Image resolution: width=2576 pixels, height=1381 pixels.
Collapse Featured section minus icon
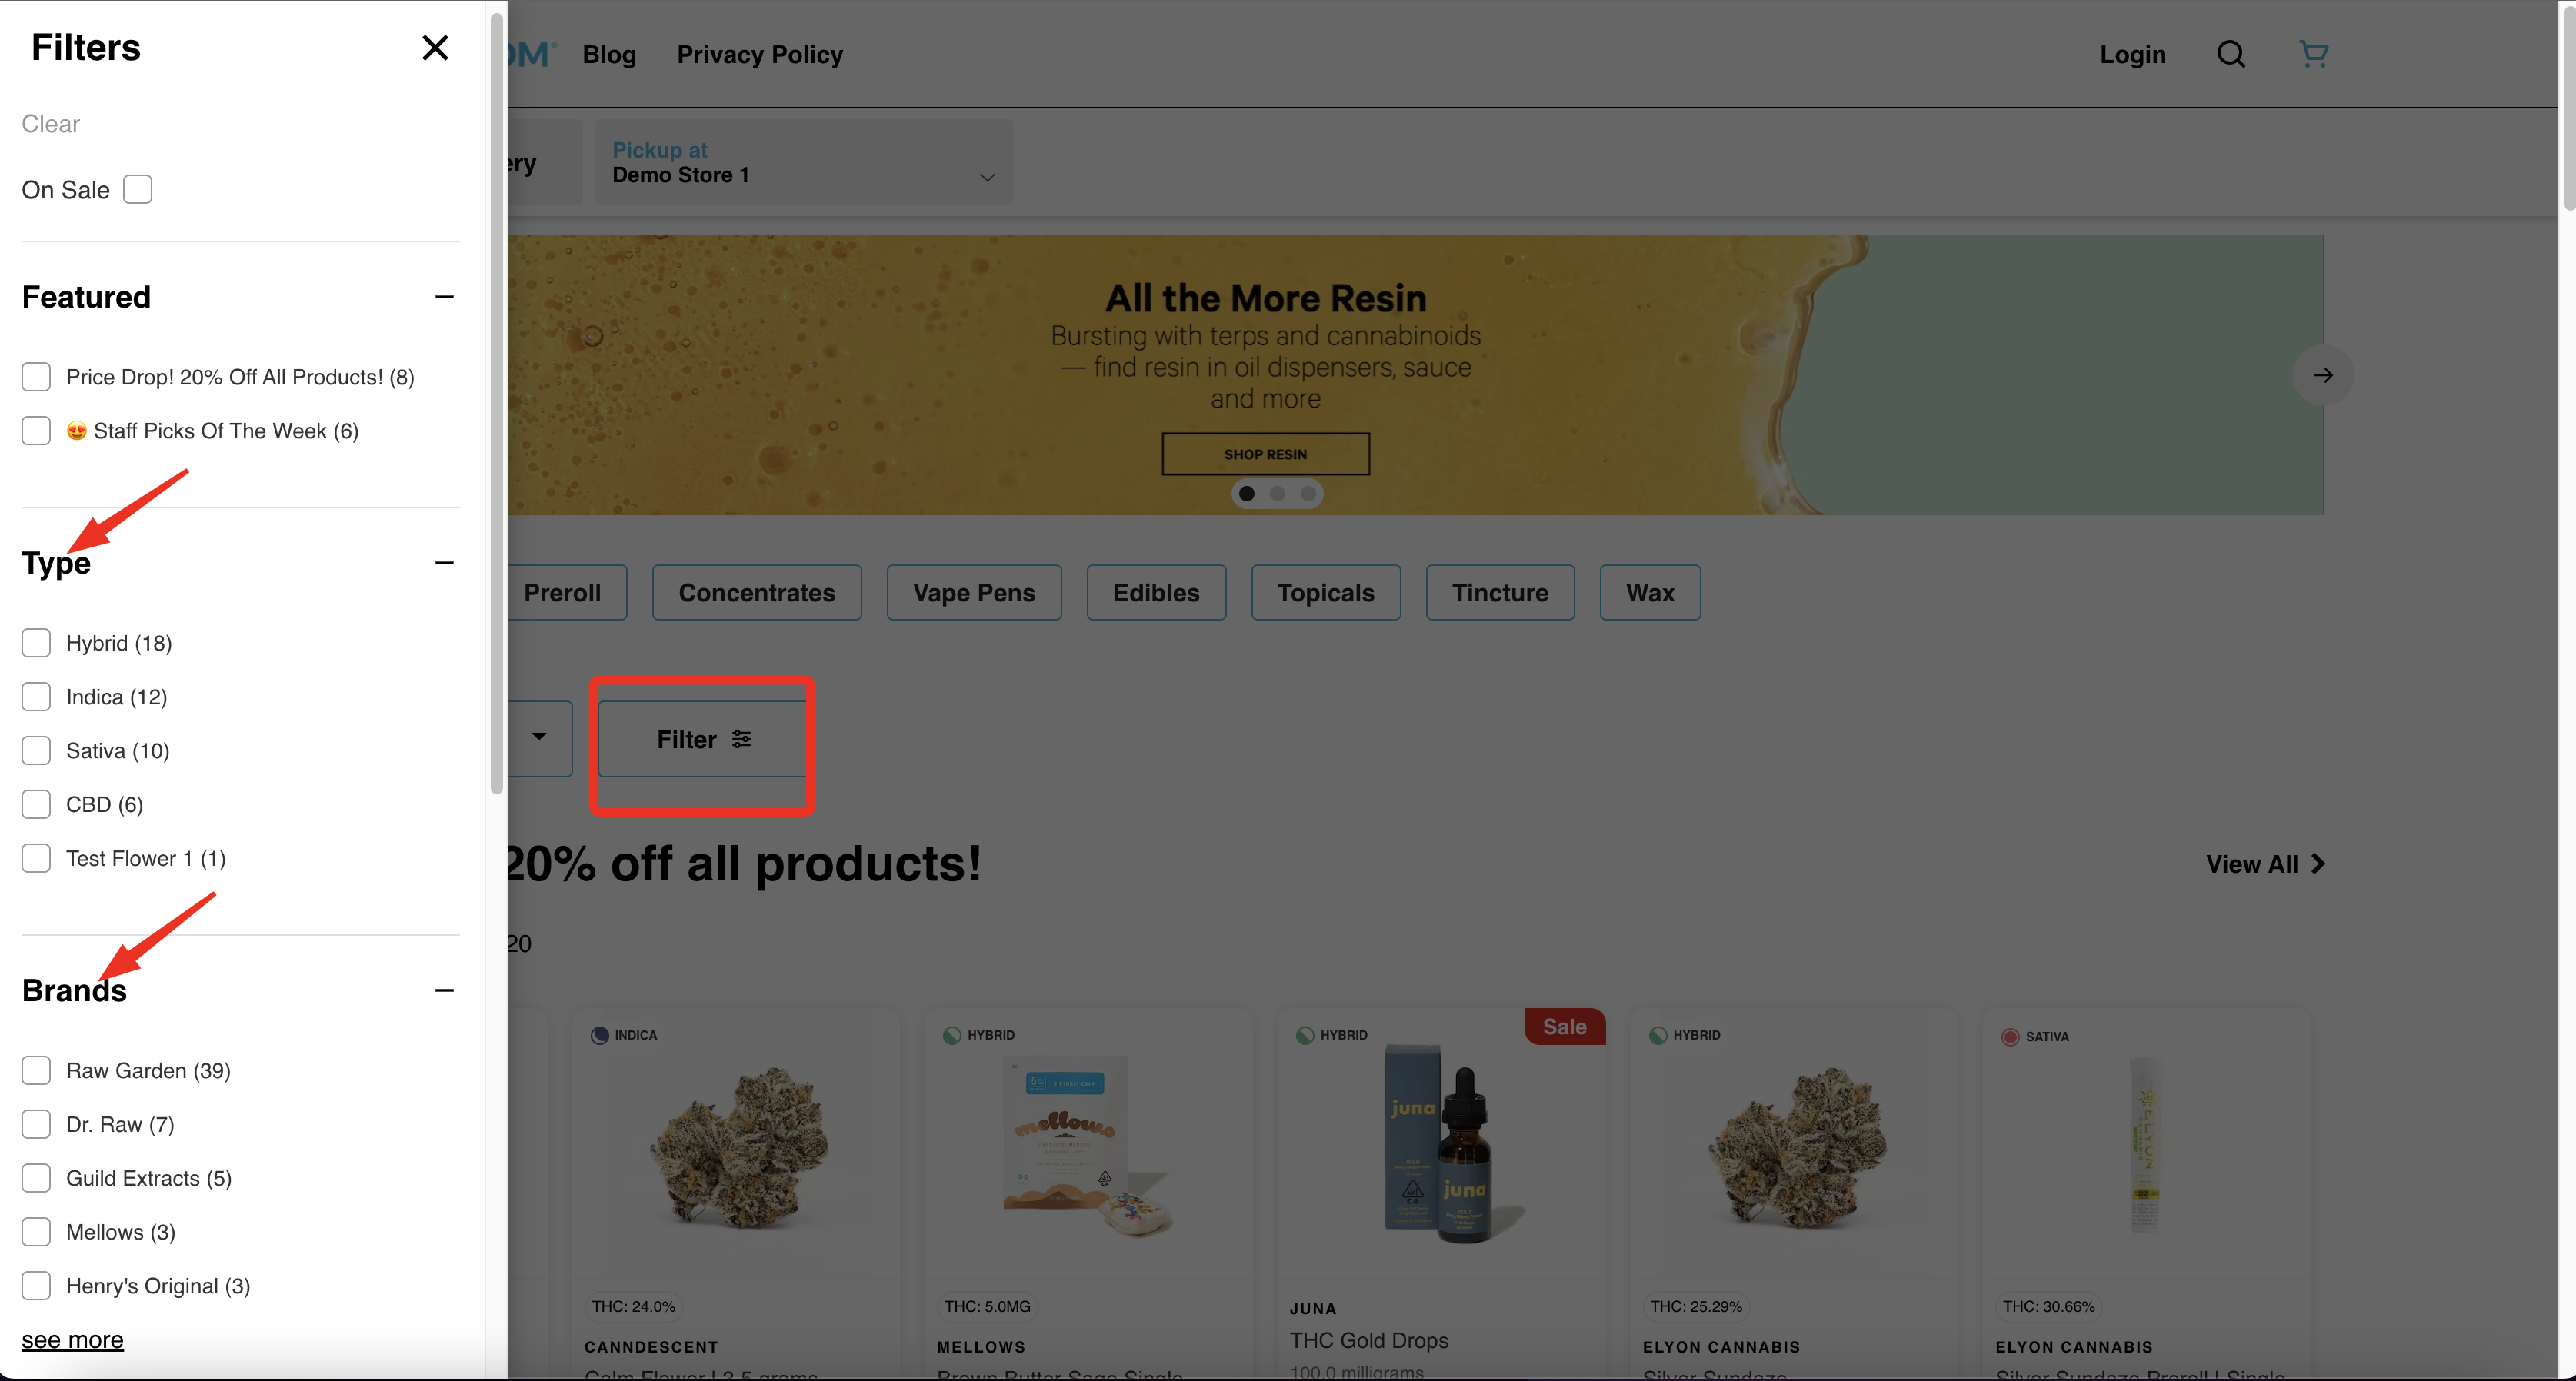(x=444, y=297)
